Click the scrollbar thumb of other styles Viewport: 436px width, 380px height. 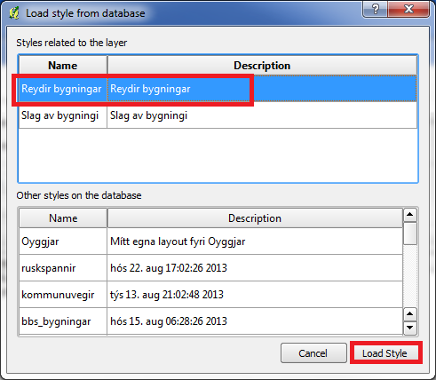[410, 234]
